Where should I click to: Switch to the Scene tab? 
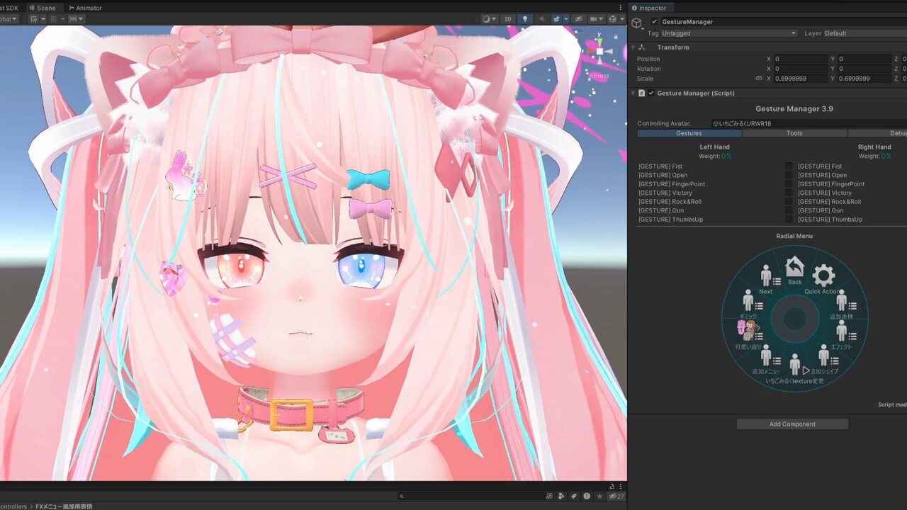pyautogui.click(x=45, y=8)
